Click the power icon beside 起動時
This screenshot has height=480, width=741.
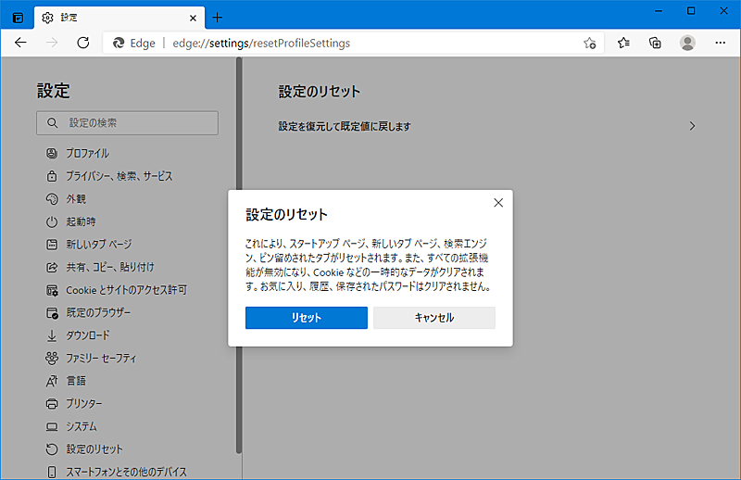pyautogui.click(x=52, y=221)
